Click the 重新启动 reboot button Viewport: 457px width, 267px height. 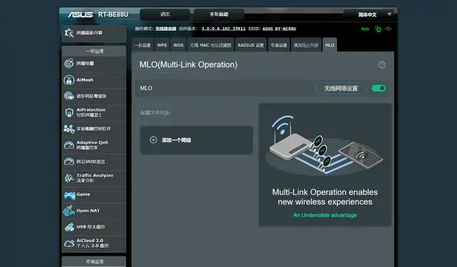(219, 14)
